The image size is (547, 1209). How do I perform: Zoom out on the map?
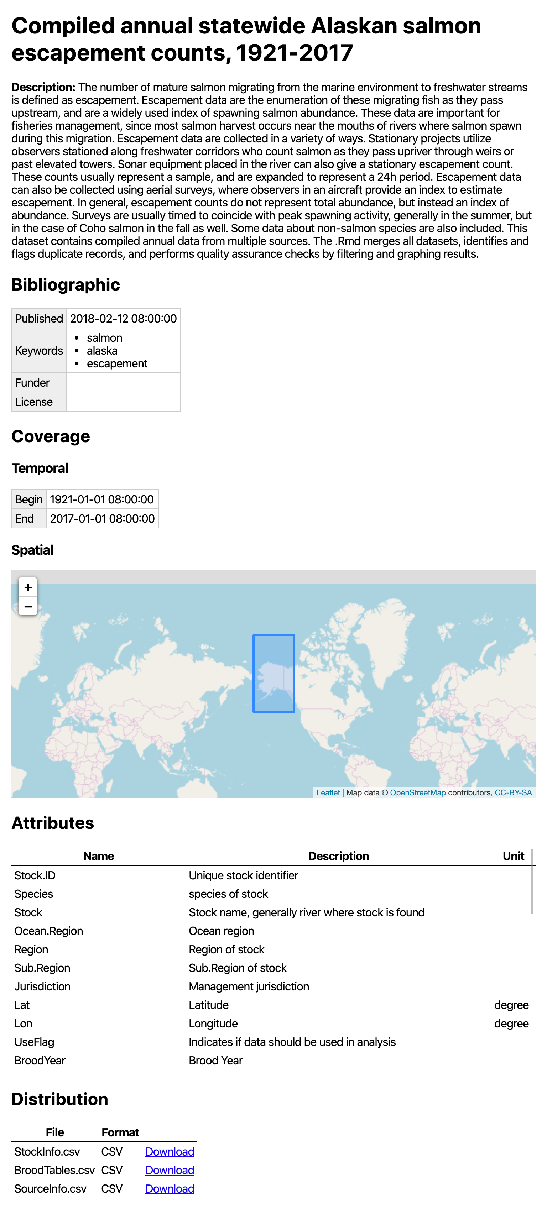pyautogui.click(x=28, y=606)
